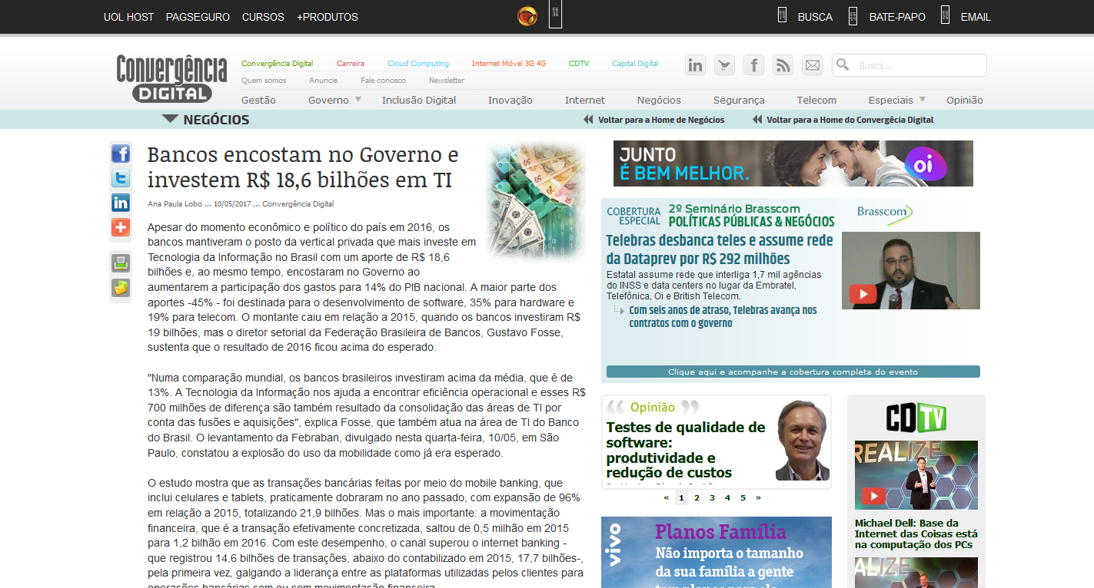1094x588 pixels.
Task: Open the Internet menu item
Action: pyautogui.click(x=585, y=100)
